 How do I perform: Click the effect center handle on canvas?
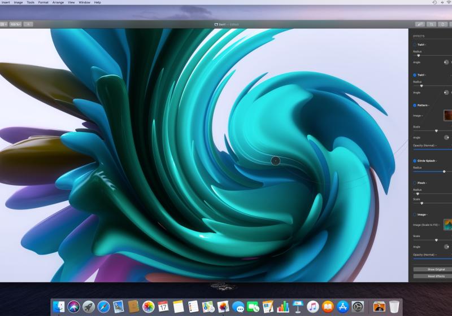click(x=275, y=161)
